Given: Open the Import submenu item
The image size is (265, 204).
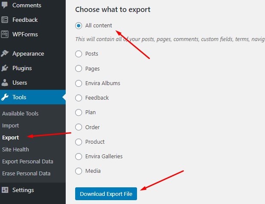Looking at the screenshot, I should coord(10,126).
